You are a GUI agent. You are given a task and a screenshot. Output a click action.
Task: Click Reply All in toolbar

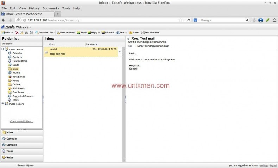click(x=94, y=33)
